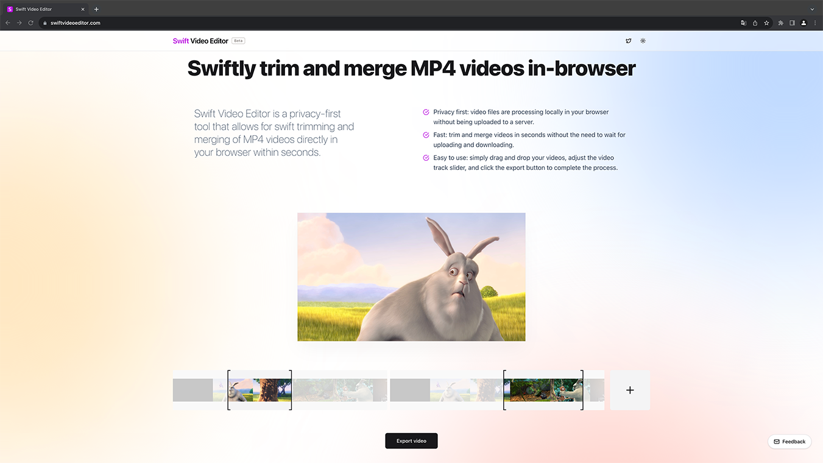
Task: Open the Feedback button
Action: 789,442
